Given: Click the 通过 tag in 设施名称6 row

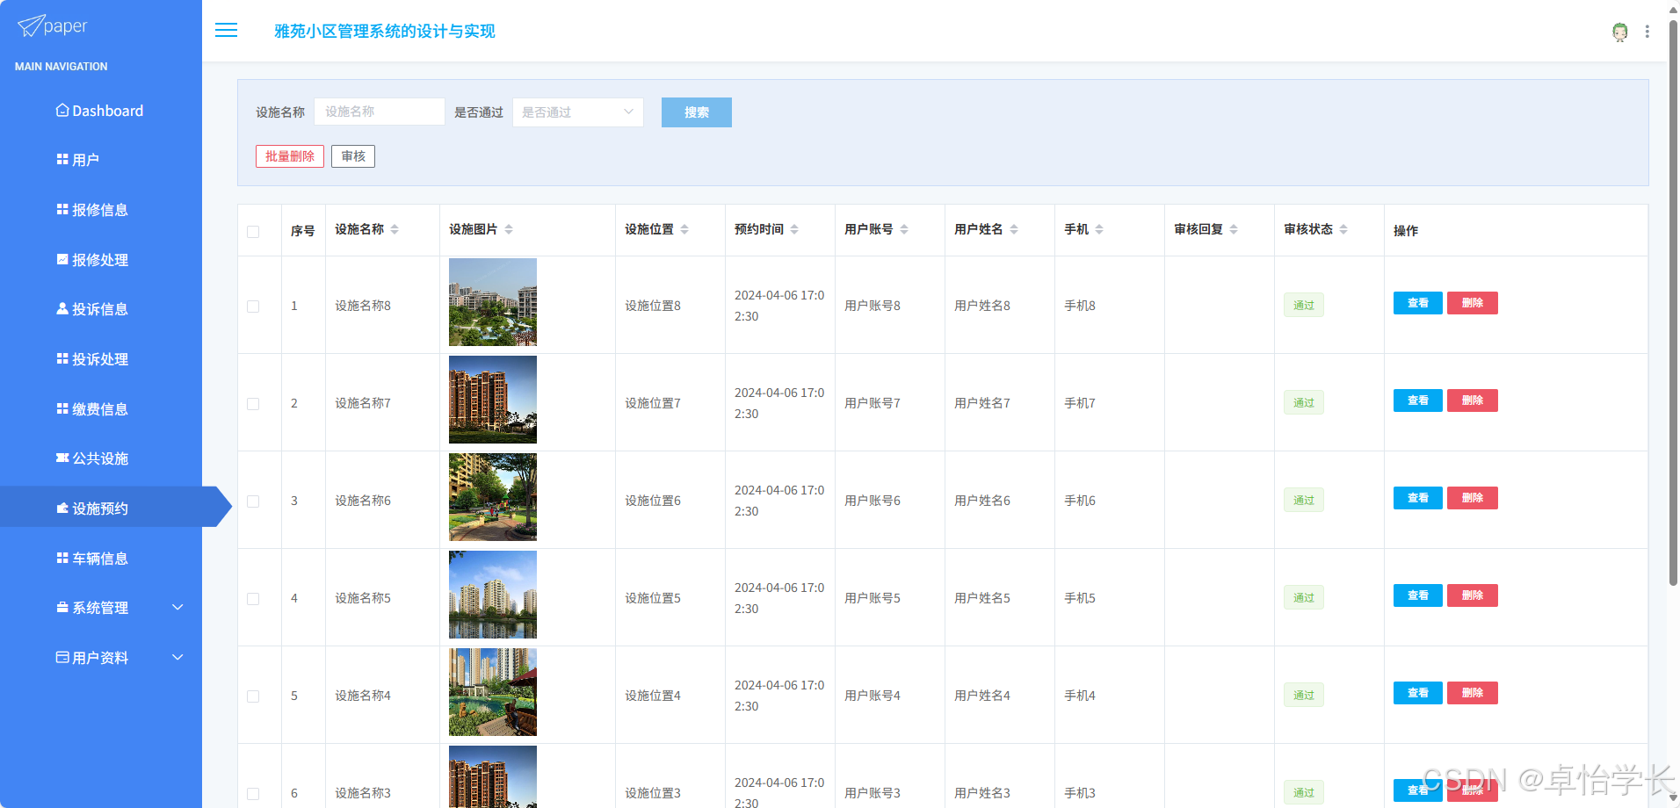Looking at the screenshot, I should tap(1304, 501).
